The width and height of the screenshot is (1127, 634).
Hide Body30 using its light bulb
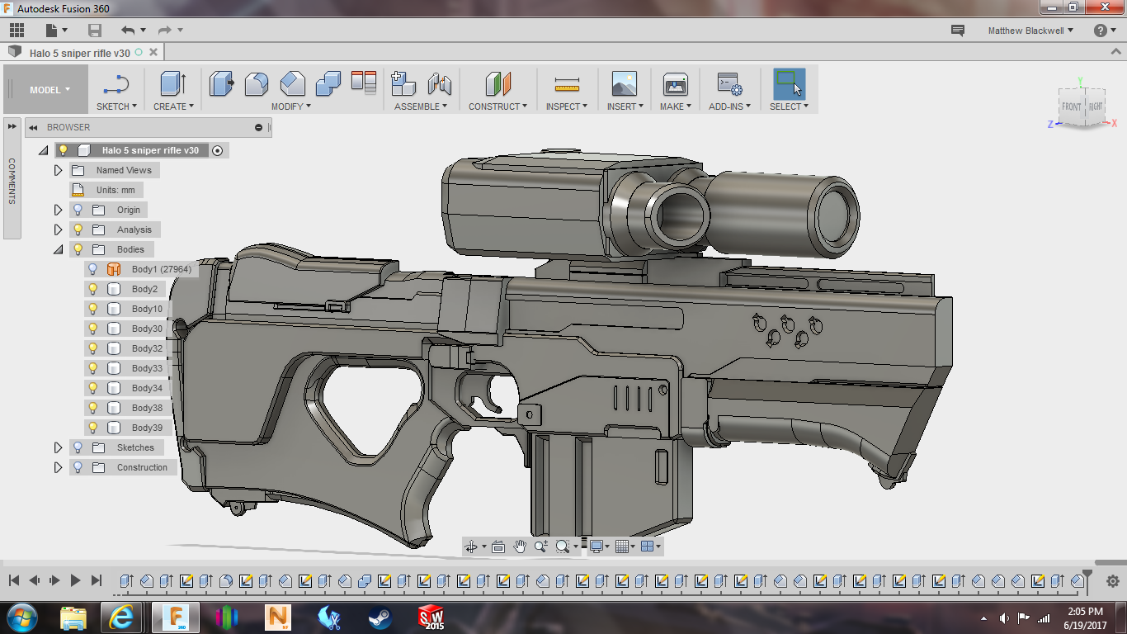[x=93, y=329]
